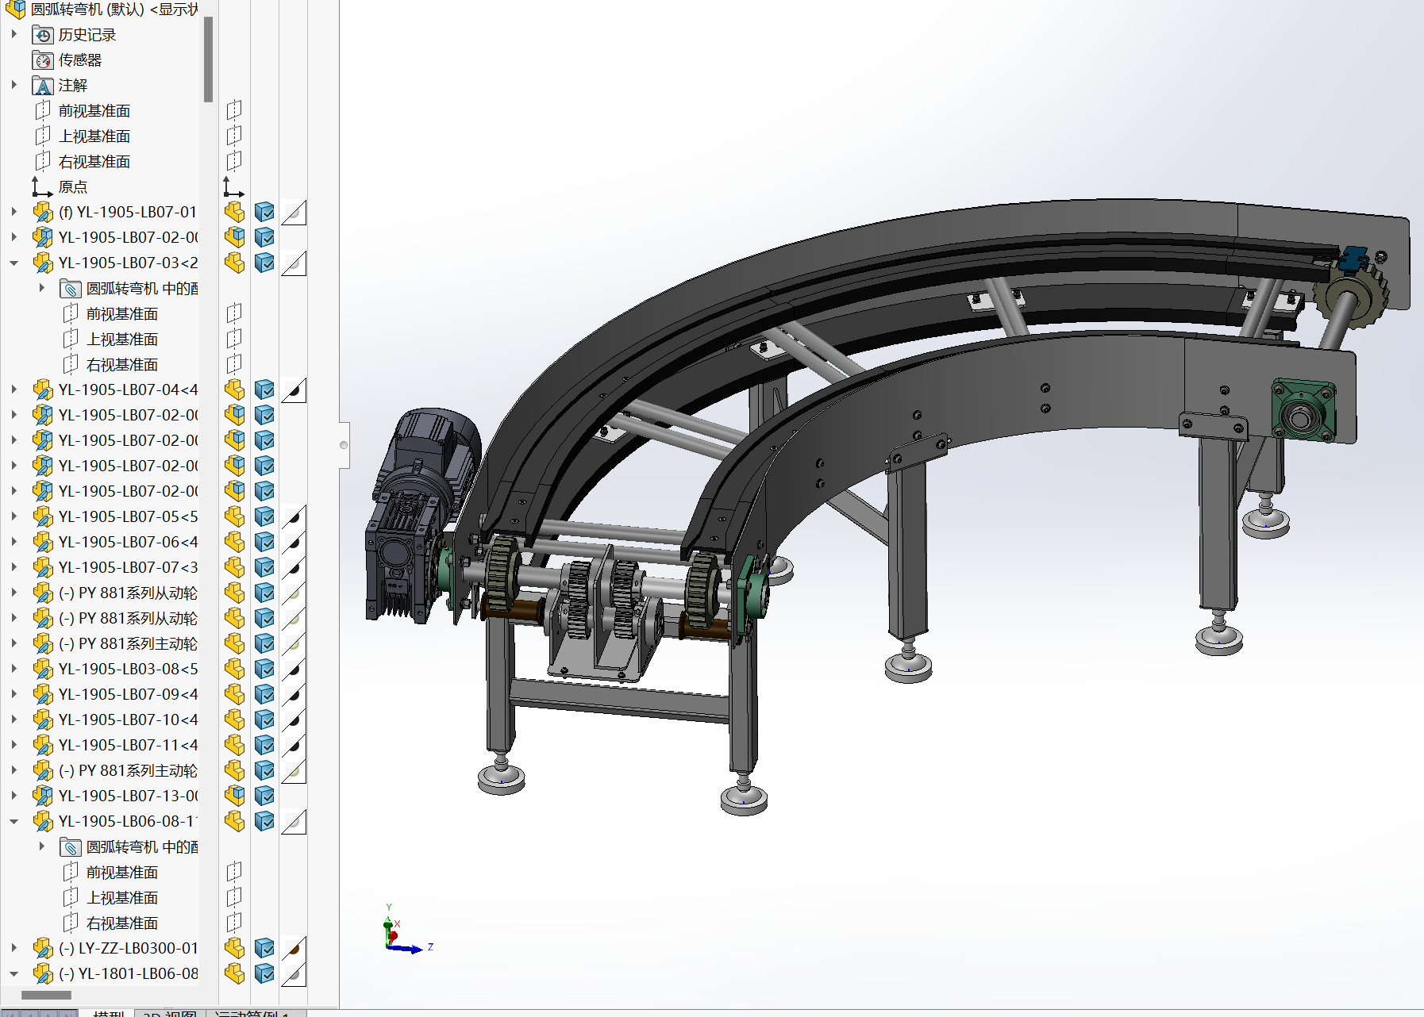
Task: Click the 传感器 sensors gauge icon
Action: (43, 60)
